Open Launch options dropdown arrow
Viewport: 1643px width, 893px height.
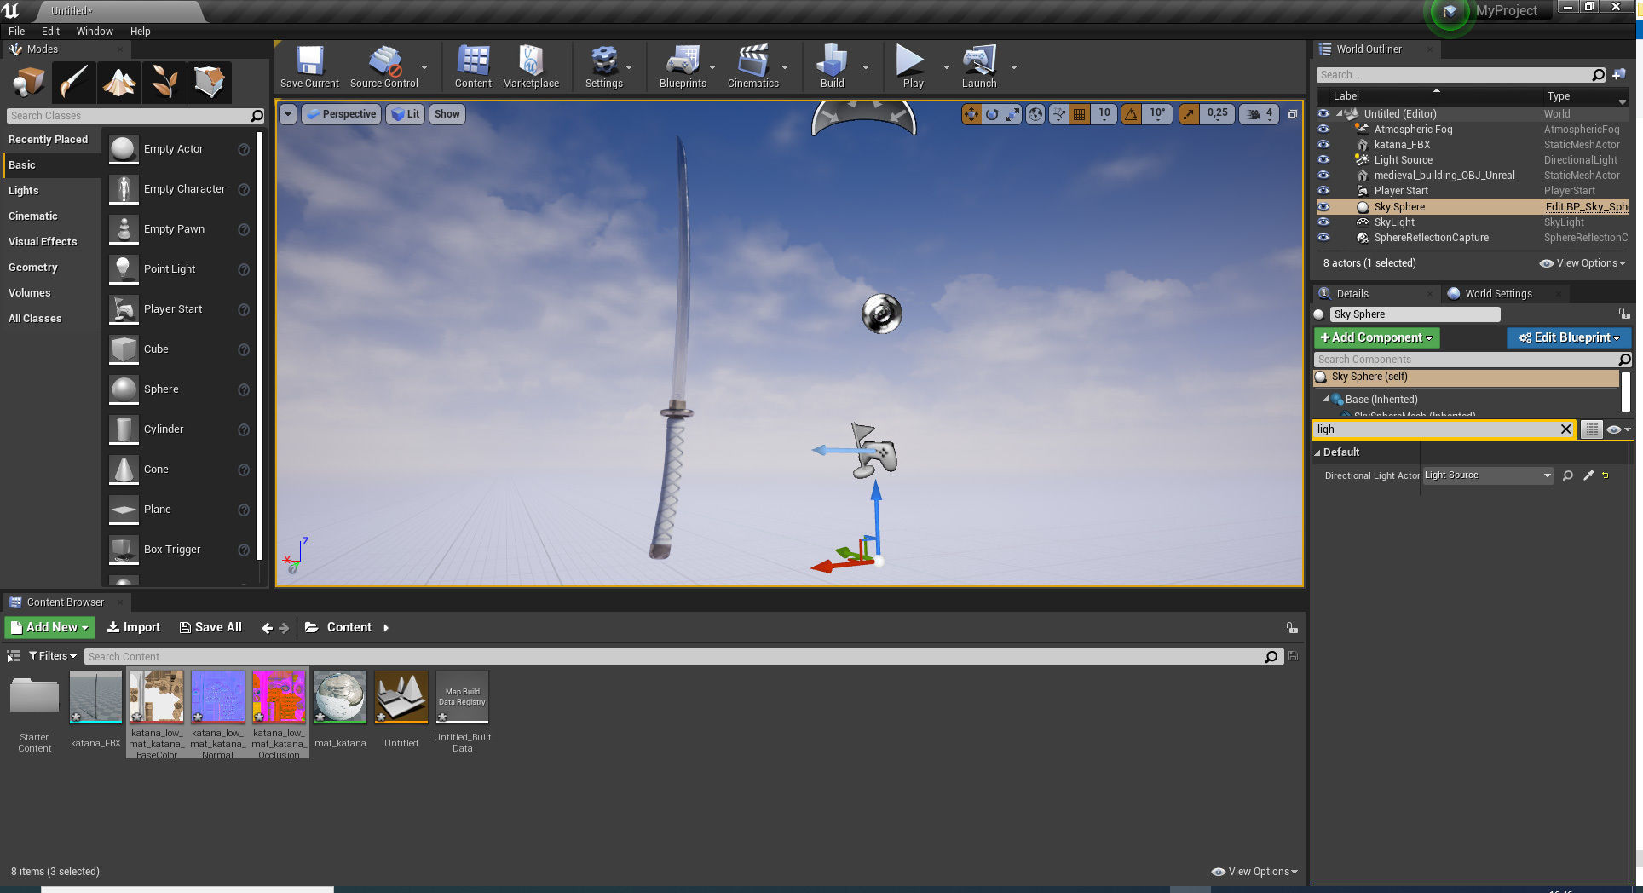pyautogui.click(x=1013, y=67)
